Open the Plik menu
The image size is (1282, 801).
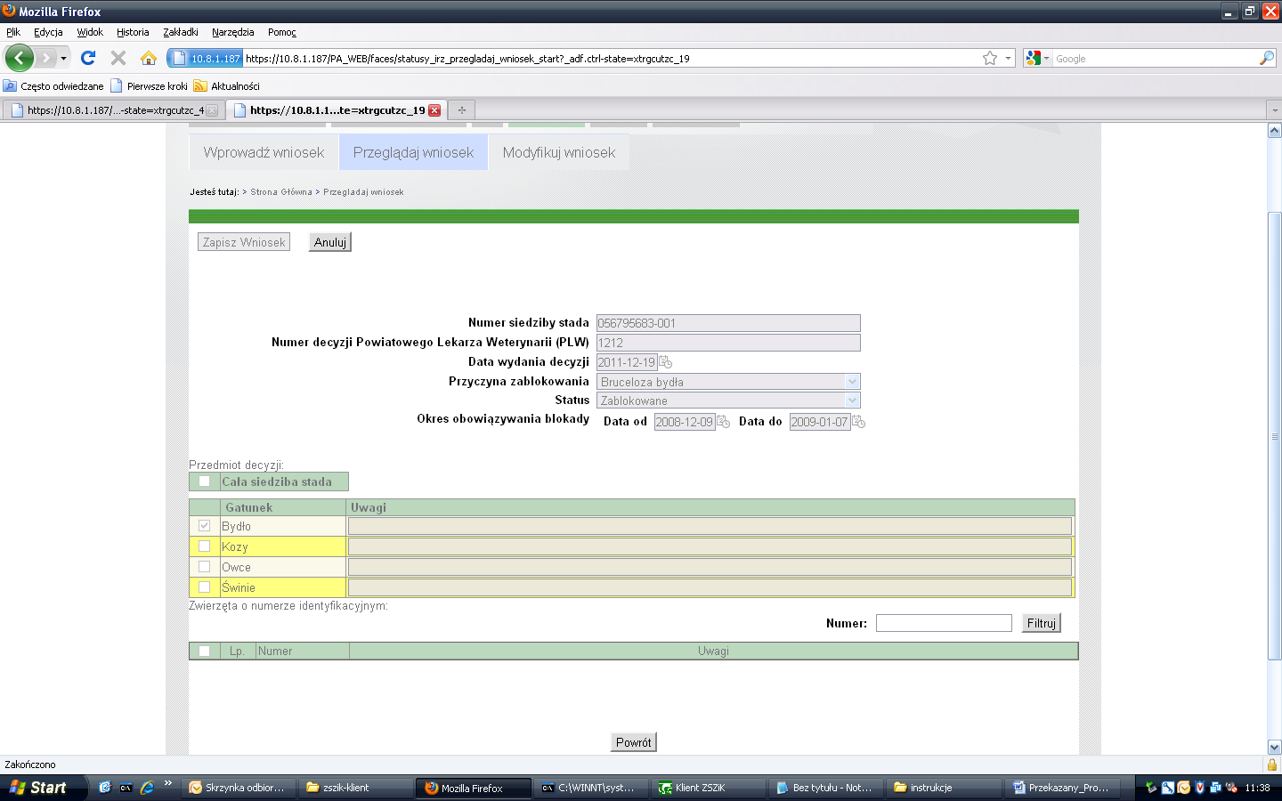coord(13,32)
